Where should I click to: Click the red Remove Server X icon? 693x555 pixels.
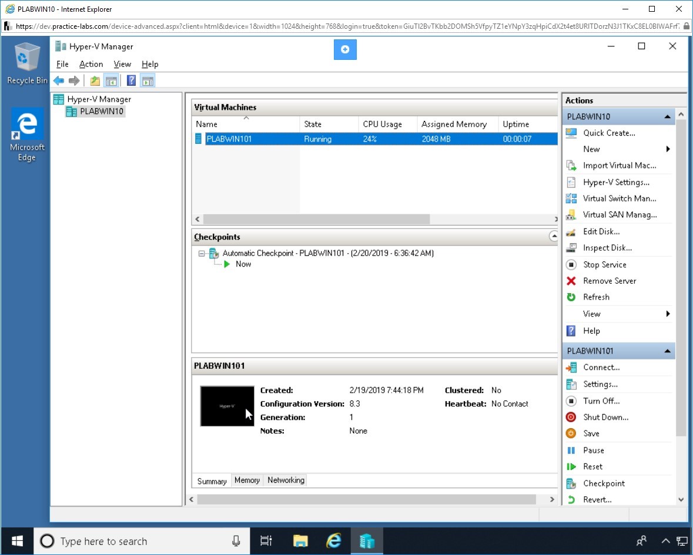pyautogui.click(x=571, y=281)
